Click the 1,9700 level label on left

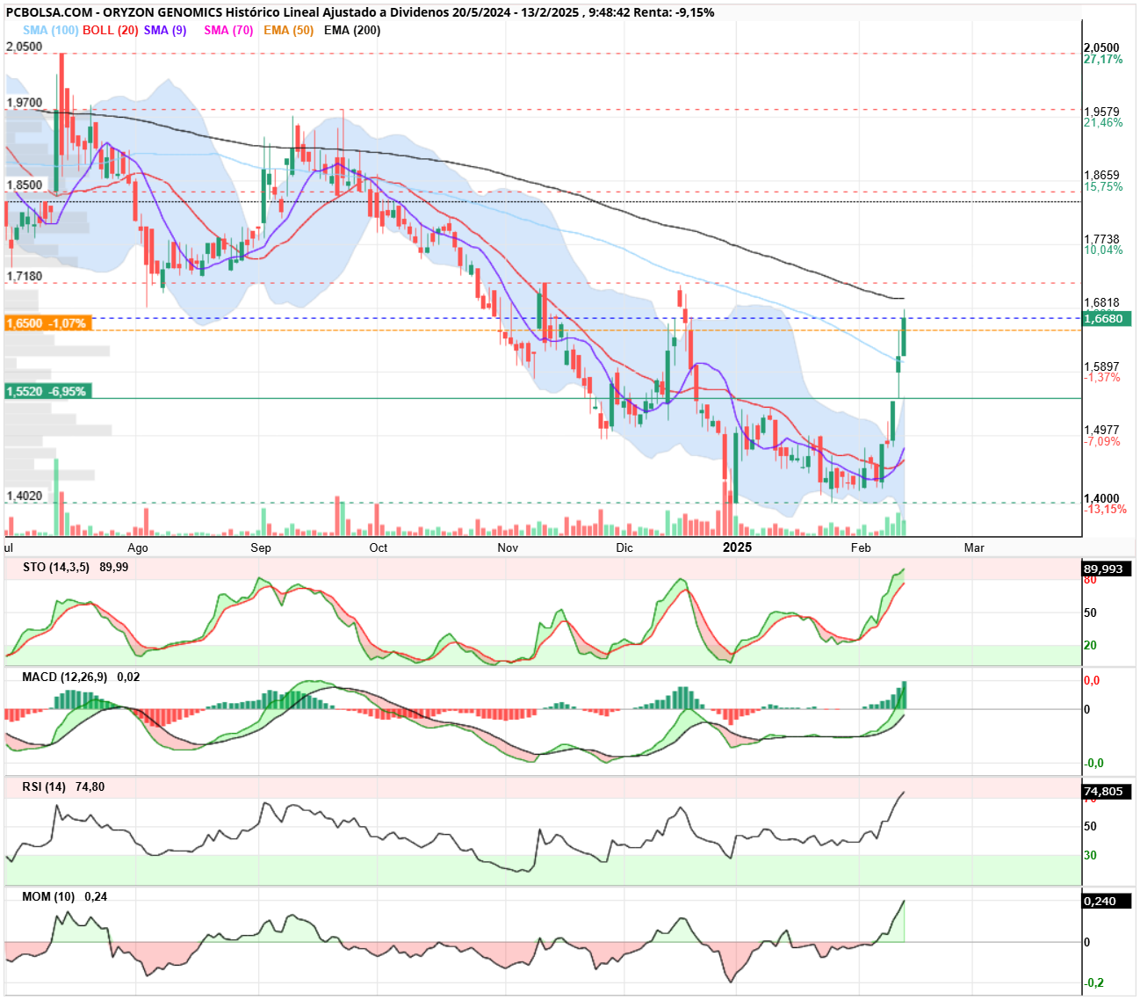click(x=25, y=103)
